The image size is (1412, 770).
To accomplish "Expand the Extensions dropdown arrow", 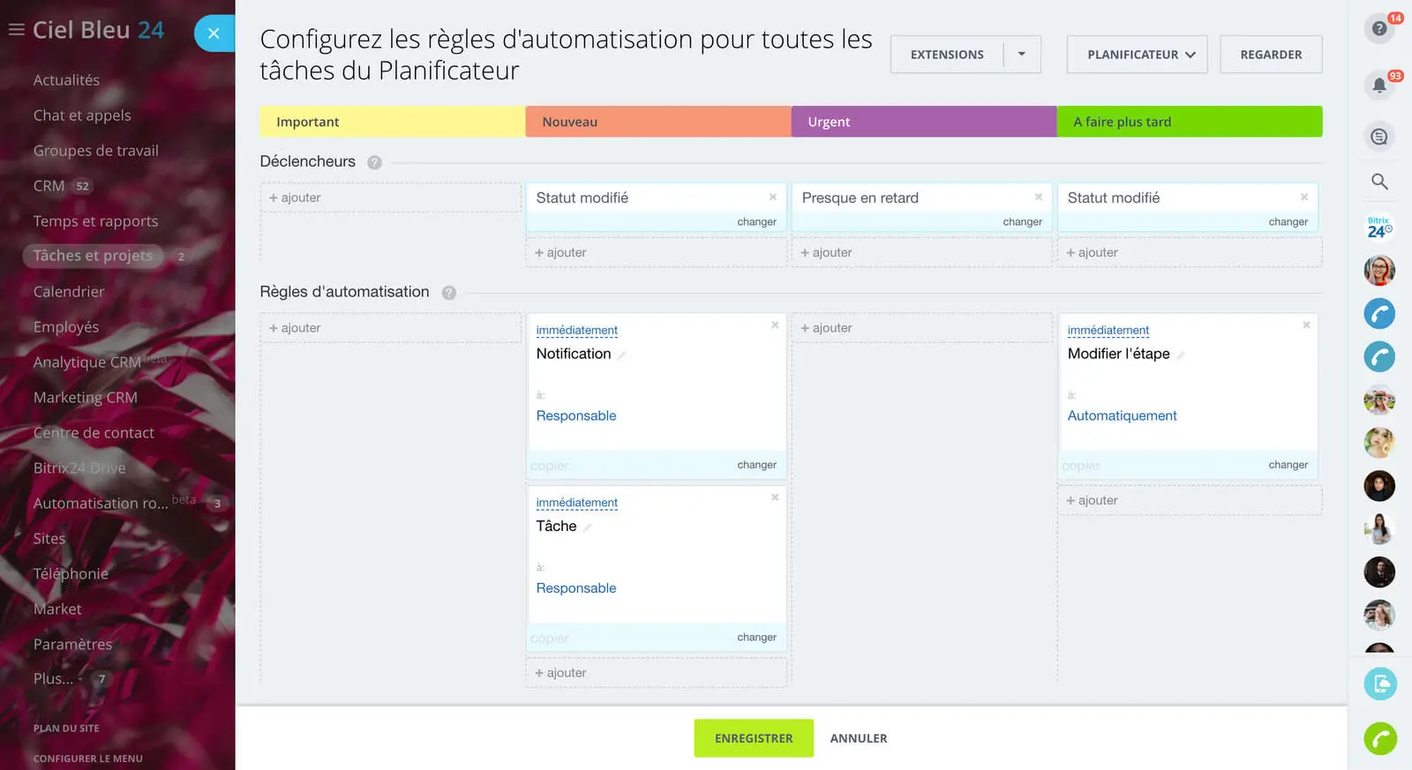I will click(x=1022, y=55).
